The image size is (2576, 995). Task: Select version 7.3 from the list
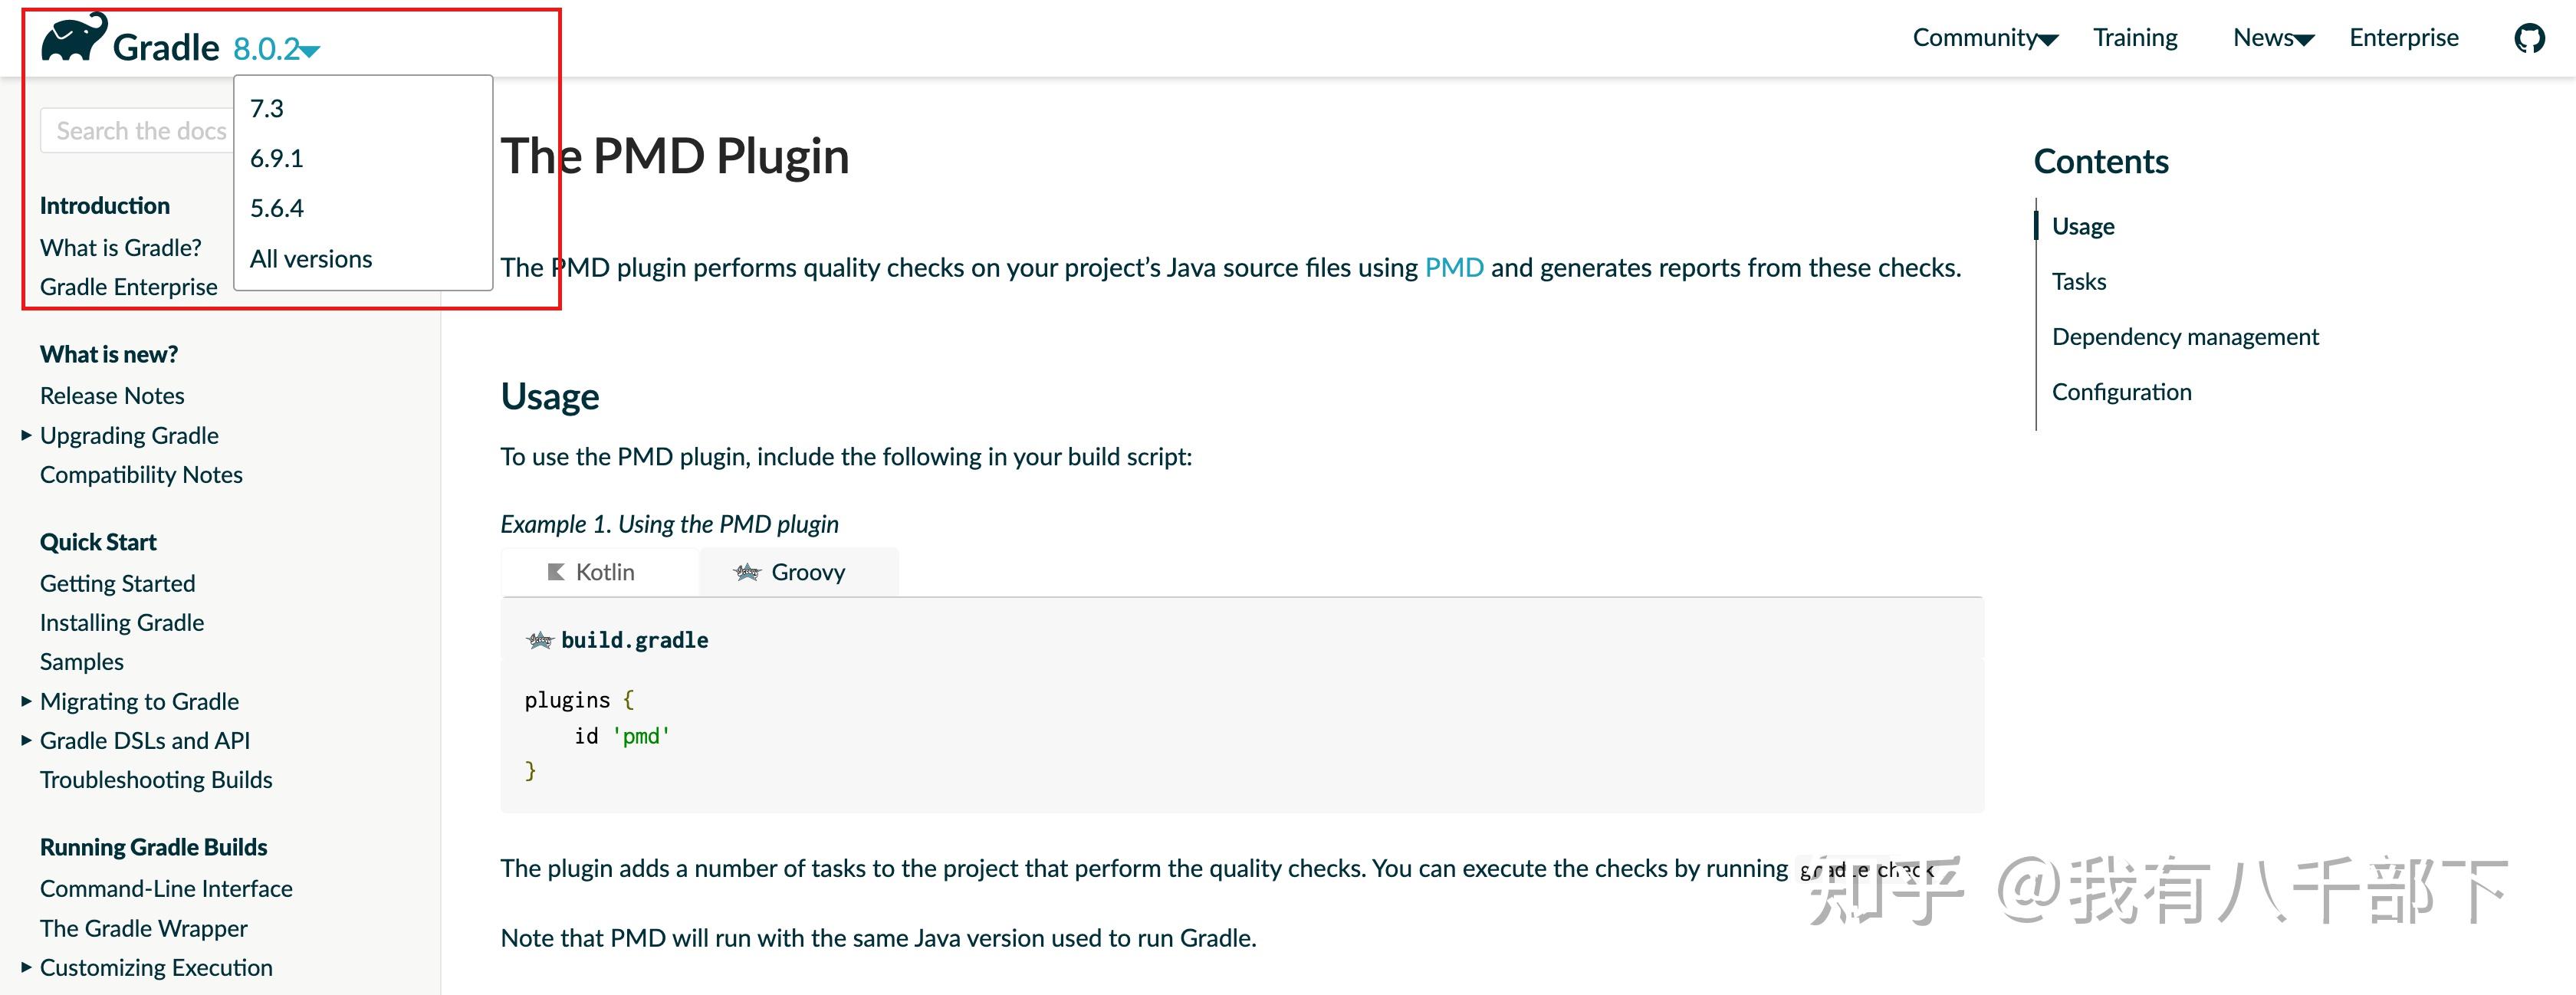pos(267,108)
